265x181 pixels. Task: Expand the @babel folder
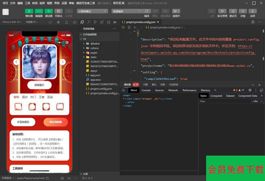(x=100, y=44)
